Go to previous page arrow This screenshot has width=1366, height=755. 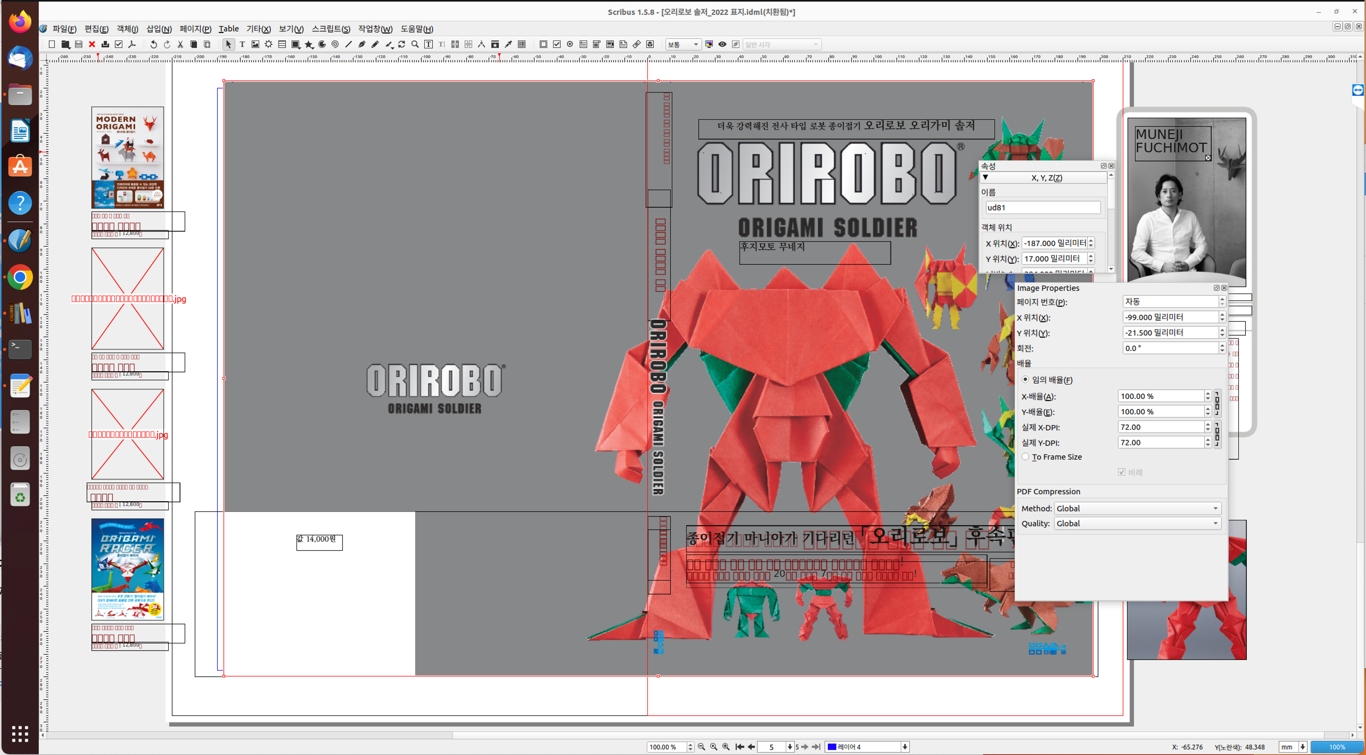[x=751, y=746]
